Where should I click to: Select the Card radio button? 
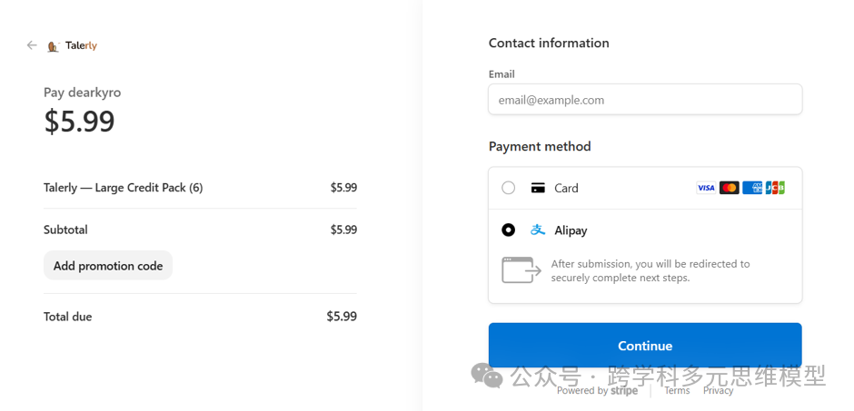pyautogui.click(x=508, y=188)
